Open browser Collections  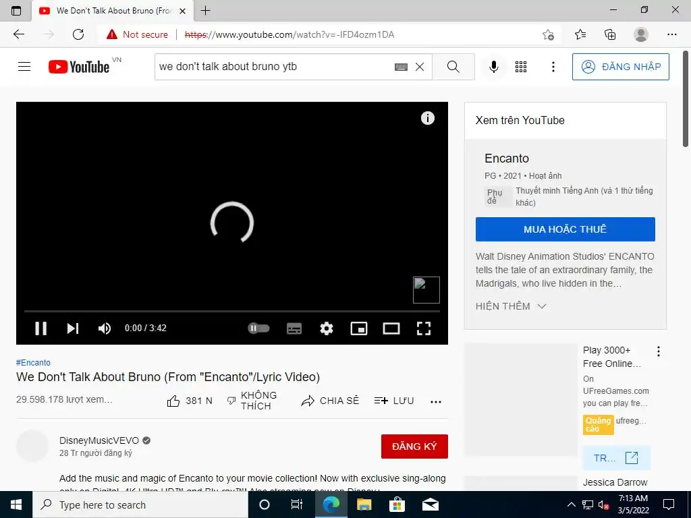[x=610, y=34]
